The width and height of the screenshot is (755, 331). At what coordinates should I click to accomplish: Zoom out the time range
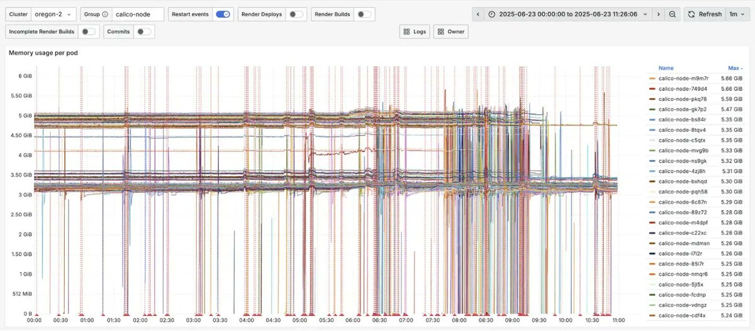[673, 14]
